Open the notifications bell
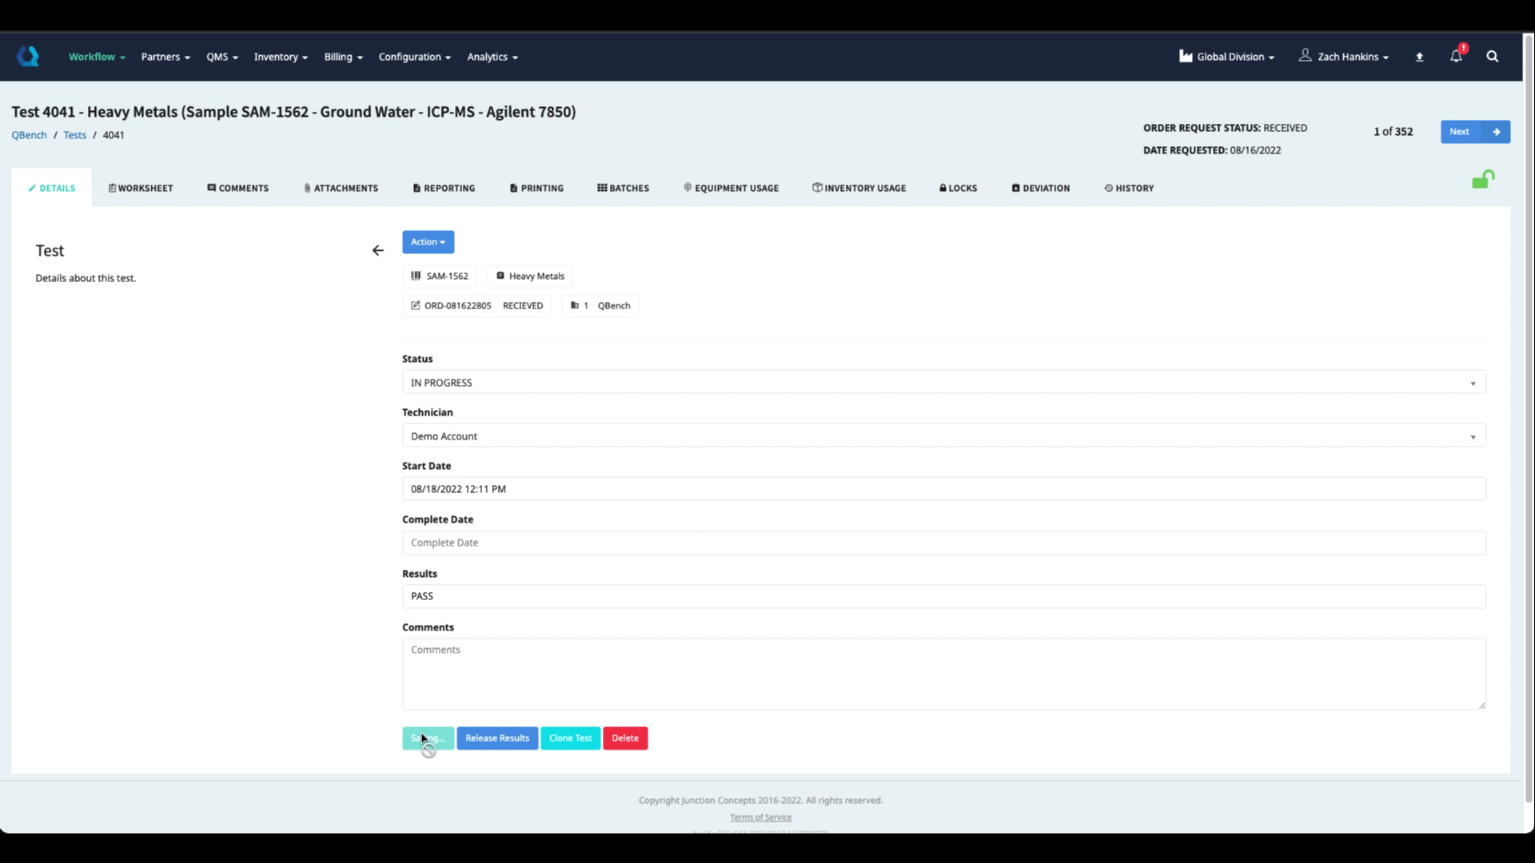This screenshot has width=1535, height=863. click(x=1456, y=56)
